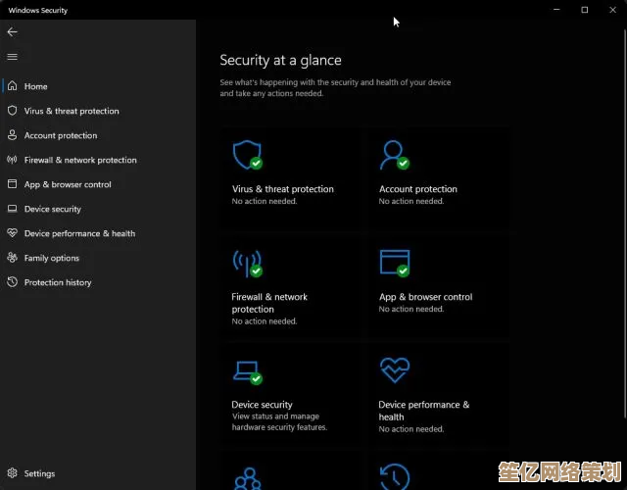Select Virus & threat protection sidebar item

pos(71,111)
